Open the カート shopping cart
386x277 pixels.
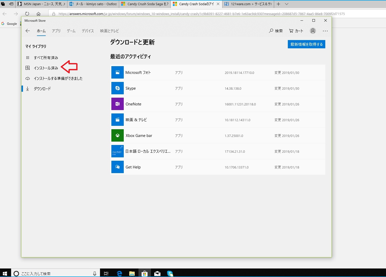point(296,31)
